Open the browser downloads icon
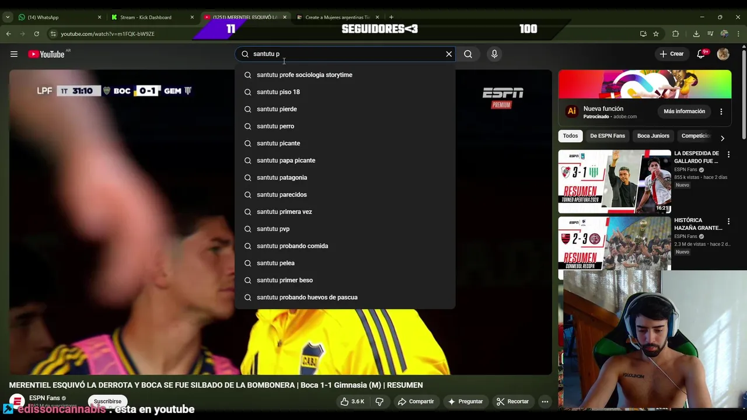 [x=696, y=34]
